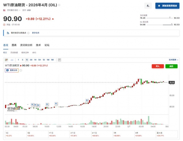The width and height of the screenshot is (183, 141).
Task: Open the 图表分析 AI analysis button
Action: tap(12, 70)
